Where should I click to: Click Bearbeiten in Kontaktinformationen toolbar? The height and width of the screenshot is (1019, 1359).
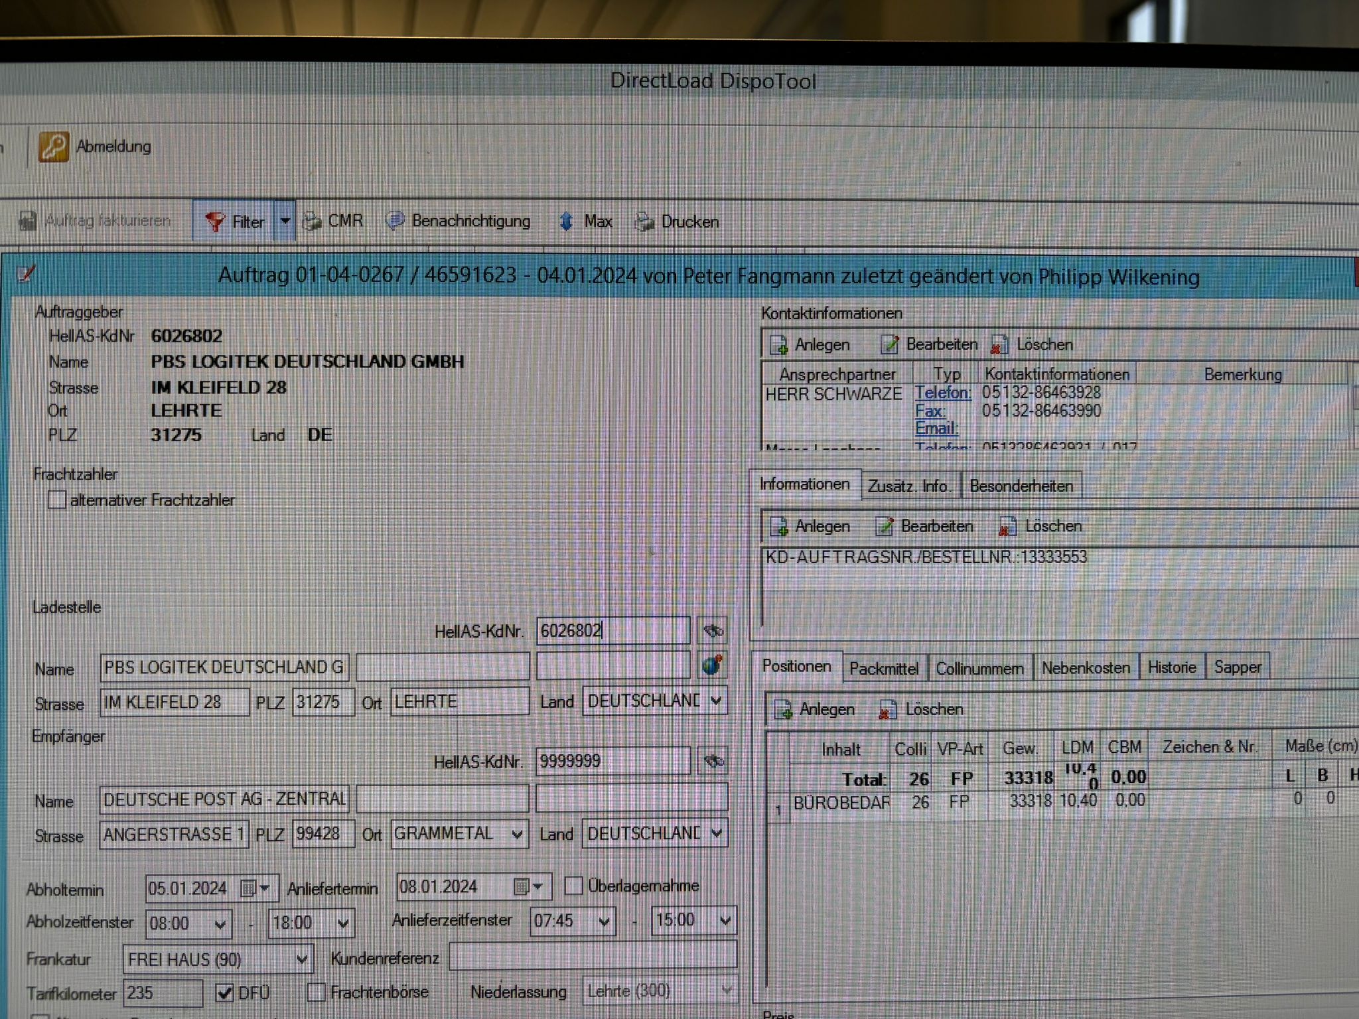(929, 344)
